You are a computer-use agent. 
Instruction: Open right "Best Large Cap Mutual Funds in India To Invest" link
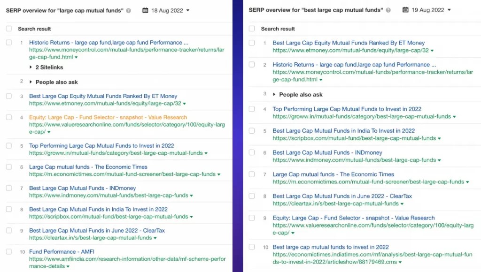tap(343, 131)
